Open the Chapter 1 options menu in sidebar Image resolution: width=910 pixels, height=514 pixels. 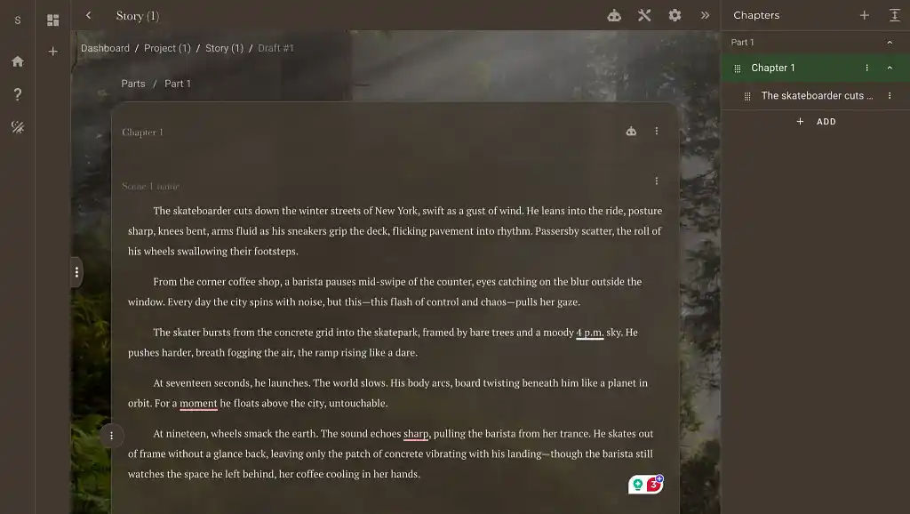[866, 68]
